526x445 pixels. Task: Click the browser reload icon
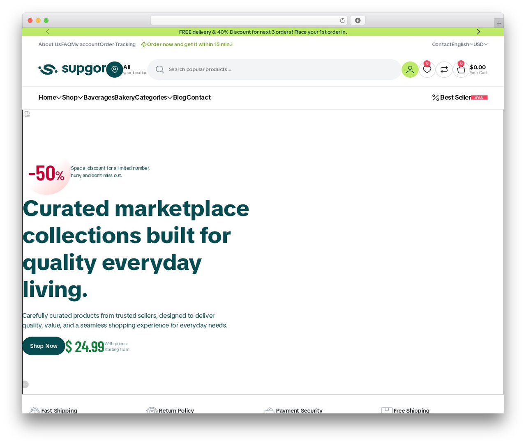(x=342, y=21)
